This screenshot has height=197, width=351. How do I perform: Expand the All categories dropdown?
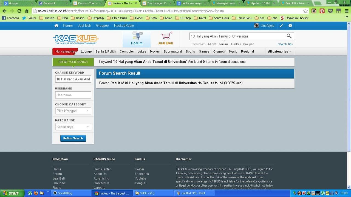click(x=279, y=51)
